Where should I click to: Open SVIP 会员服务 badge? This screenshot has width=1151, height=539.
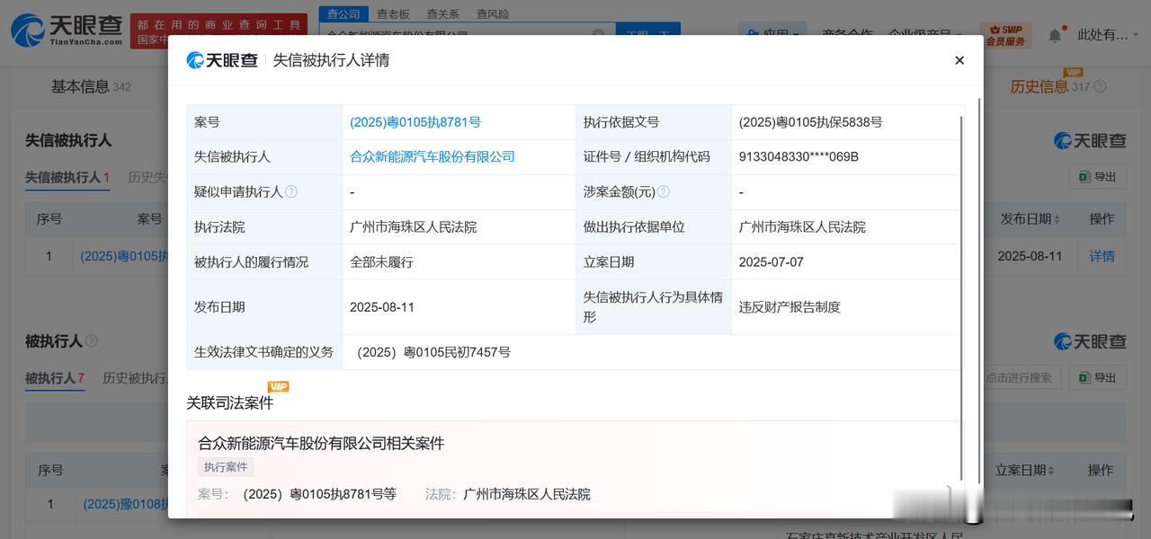pyautogui.click(x=1005, y=35)
